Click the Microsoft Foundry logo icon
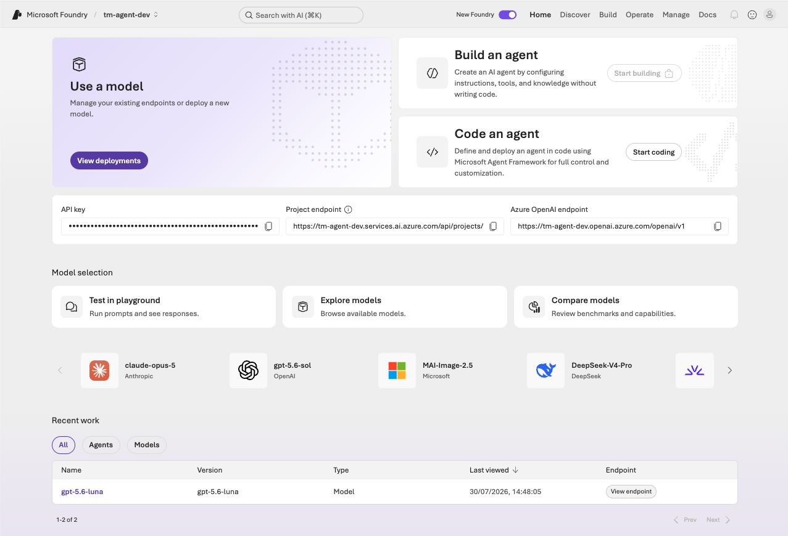Viewport: 788px width, 536px height. (17, 15)
